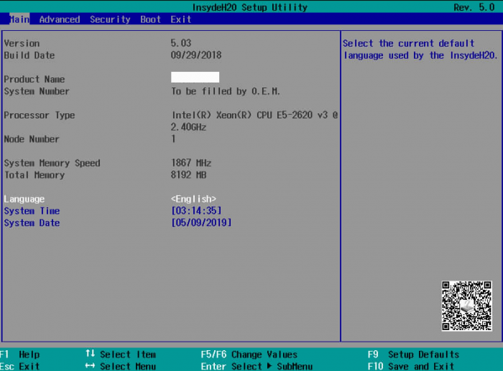Viewport: 503px width, 371px height.
Task: Click Esc Exit in footer
Action: click(x=20, y=366)
